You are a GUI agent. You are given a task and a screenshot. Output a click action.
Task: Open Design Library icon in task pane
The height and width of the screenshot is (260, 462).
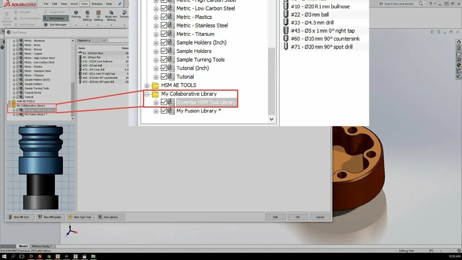point(459,48)
